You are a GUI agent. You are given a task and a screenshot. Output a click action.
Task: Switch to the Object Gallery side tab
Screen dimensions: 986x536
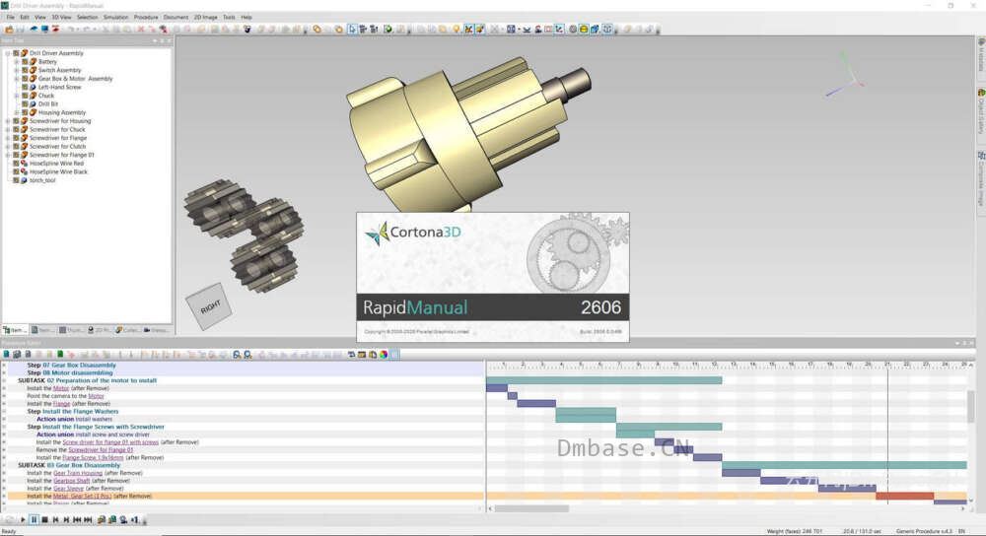click(x=981, y=112)
